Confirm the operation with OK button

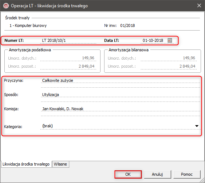(128, 174)
